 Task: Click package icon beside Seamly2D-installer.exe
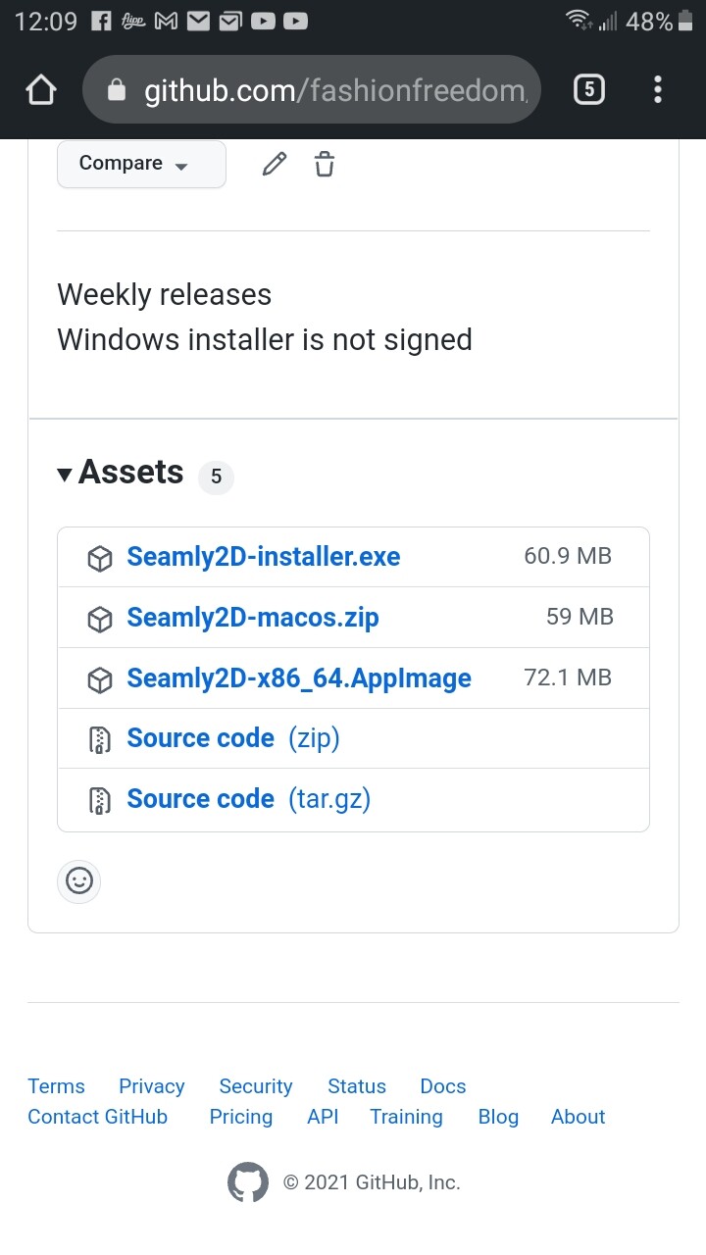click(100, 558)
